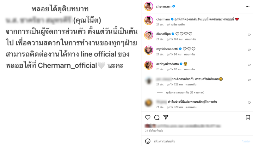Reply to aerinyuktadatta's comment
The height and width of the screenshot is (146, 253).
[x=189, y=69]
